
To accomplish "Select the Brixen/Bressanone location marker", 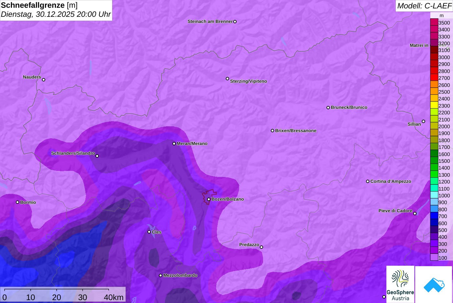I will (x=272, y=131).
